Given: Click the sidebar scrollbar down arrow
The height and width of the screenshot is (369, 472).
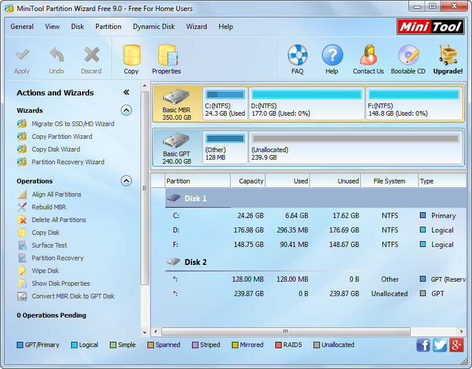Looking at the screenshot, I should point(145,333).
